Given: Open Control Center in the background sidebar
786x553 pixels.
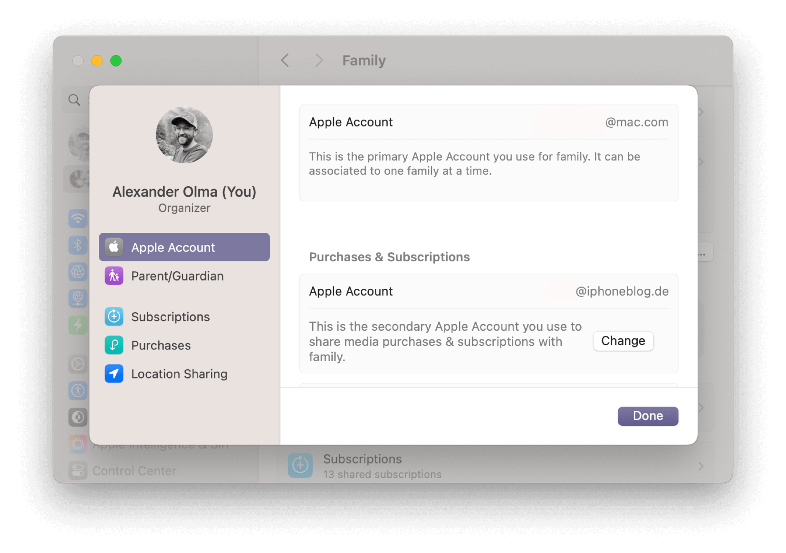Looking at the screenshot, I should 134,471.
